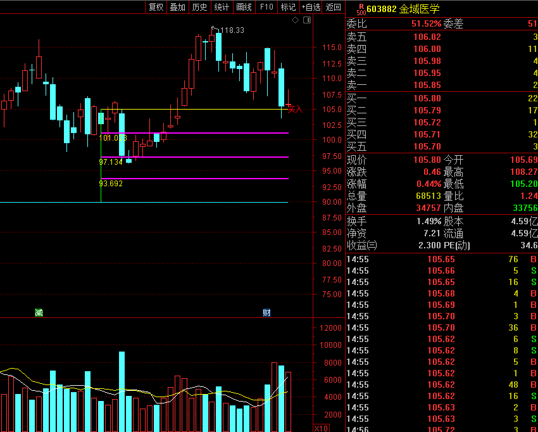
Task: Click 买四 price 105.71
Action: (427, 134)
